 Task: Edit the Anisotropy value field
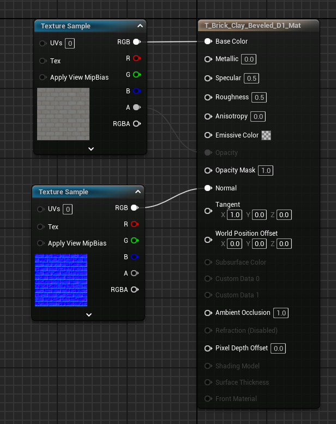pyautogui.click(x=258, y=117)
